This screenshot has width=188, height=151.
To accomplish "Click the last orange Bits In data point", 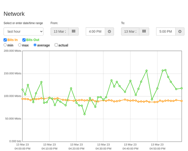I will (x=182, y=101).
